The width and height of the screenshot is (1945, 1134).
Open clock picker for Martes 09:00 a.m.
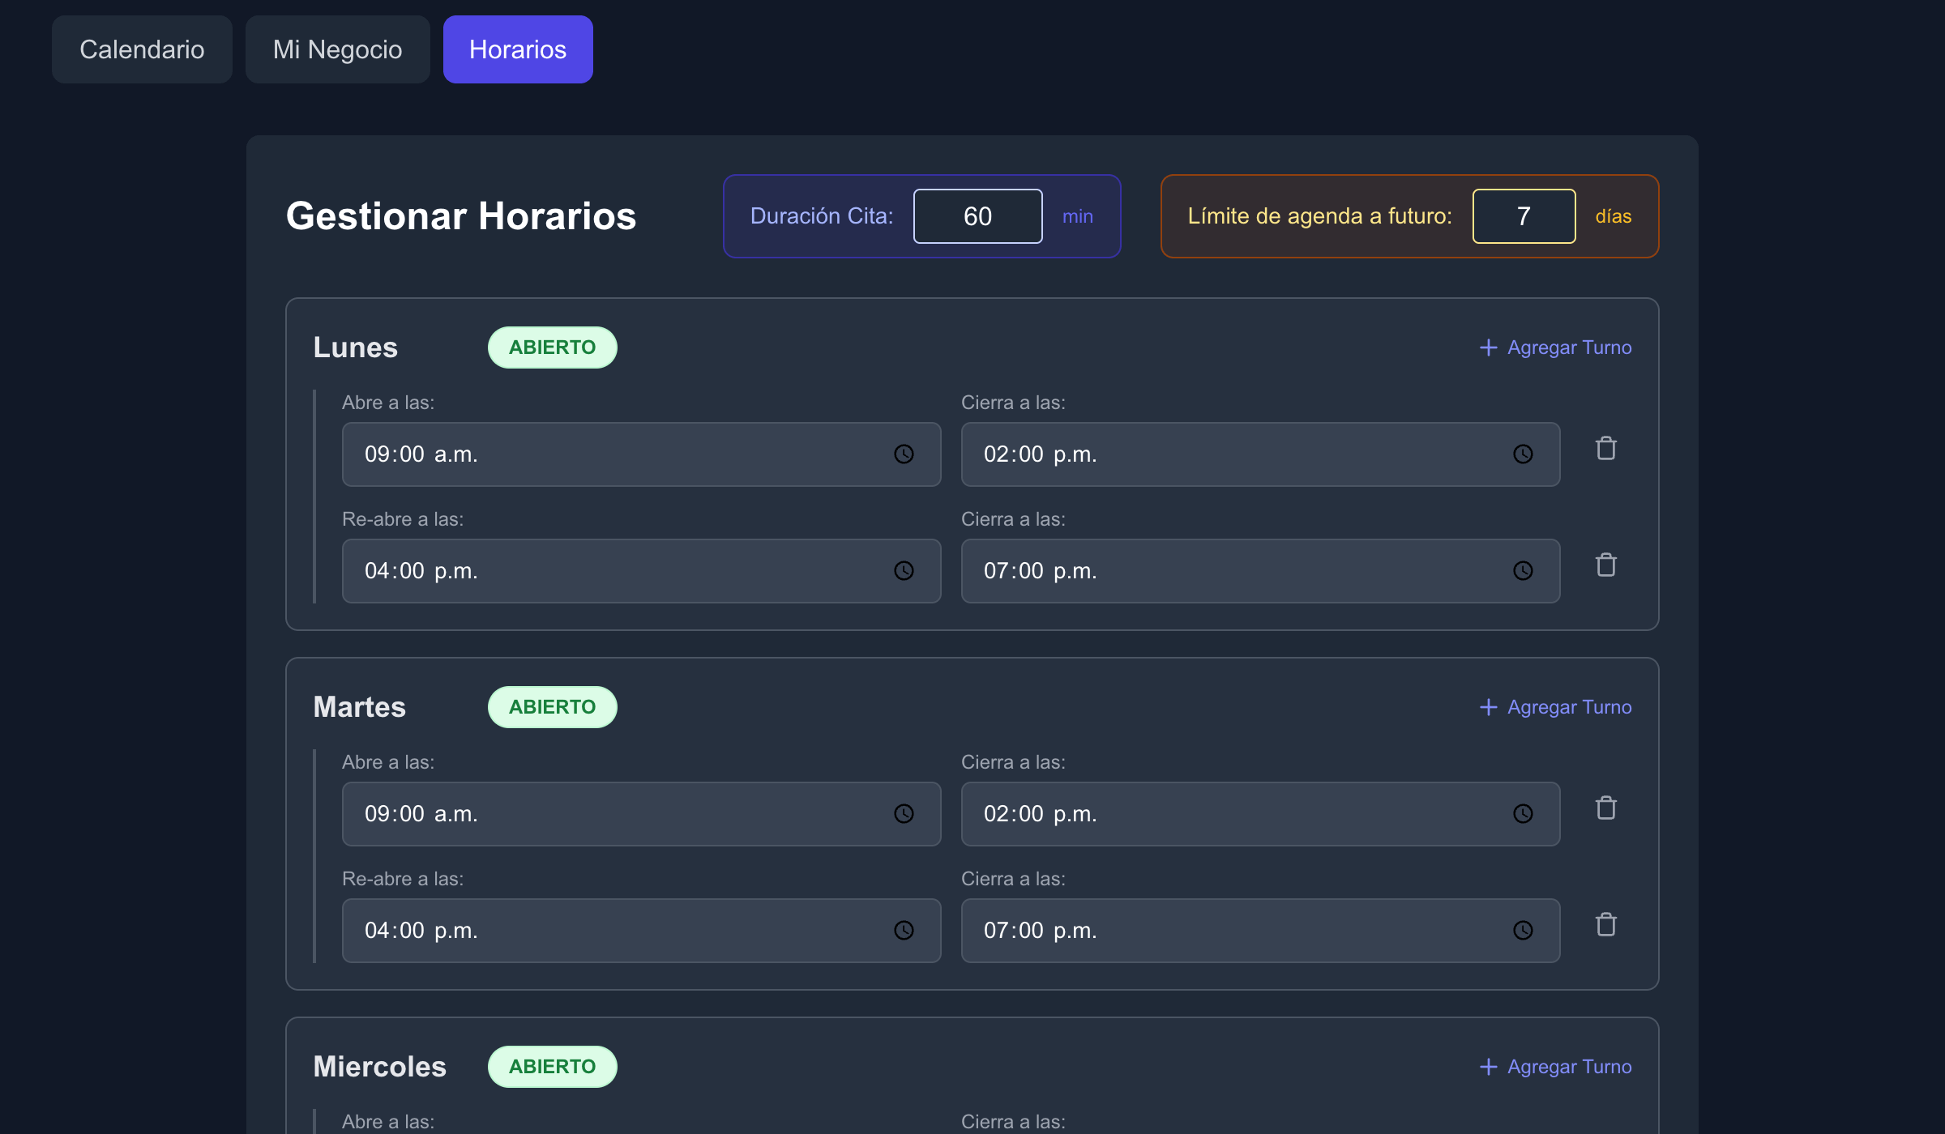pos(904,814)
